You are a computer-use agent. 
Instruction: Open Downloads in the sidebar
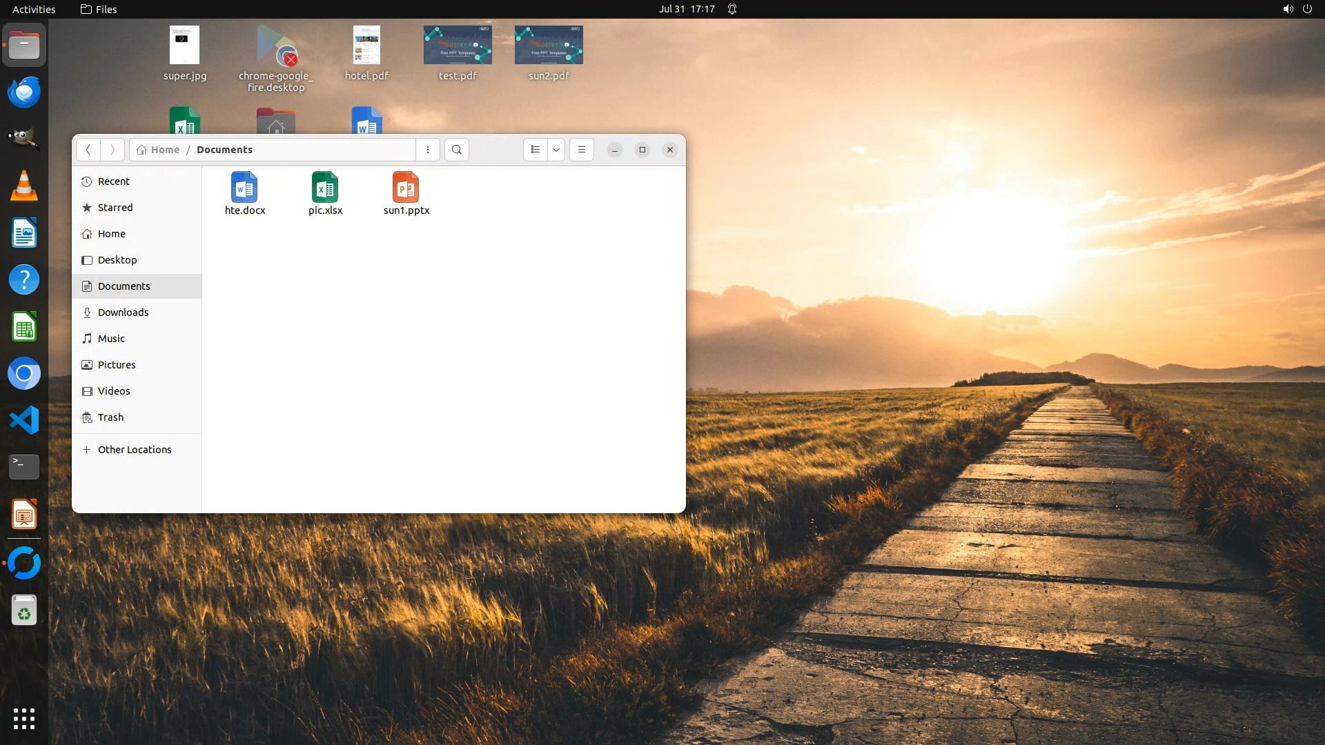[123, 312]
